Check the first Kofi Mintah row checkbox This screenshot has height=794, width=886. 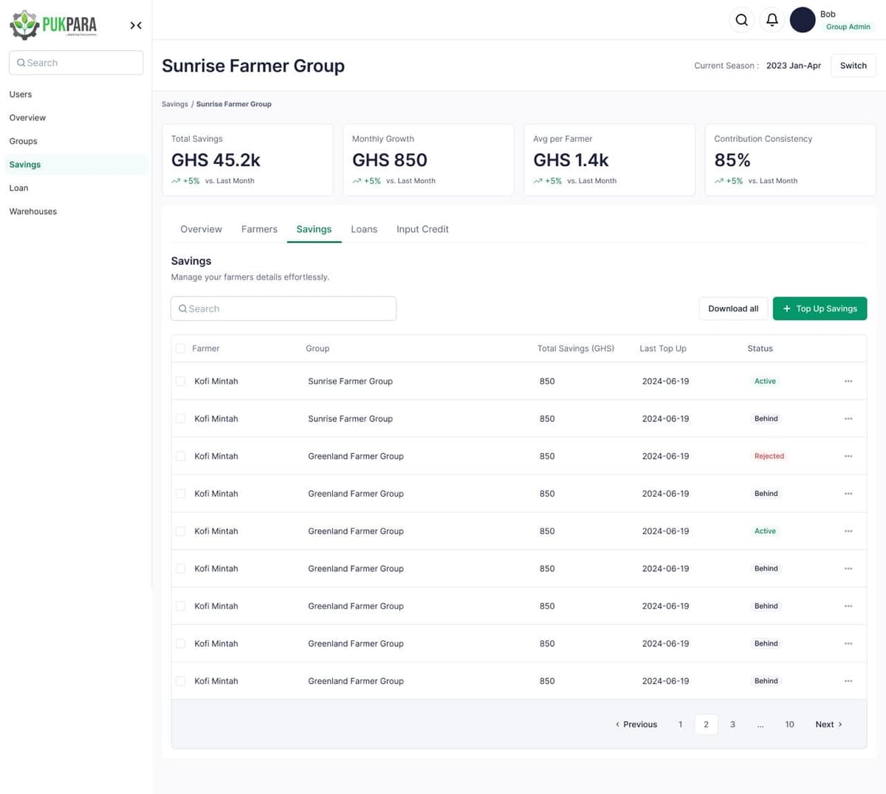coord(180,382)
